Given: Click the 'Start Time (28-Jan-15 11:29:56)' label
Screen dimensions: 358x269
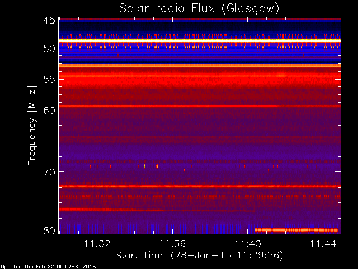Looking at the screenshot, I should coord(199,256).
